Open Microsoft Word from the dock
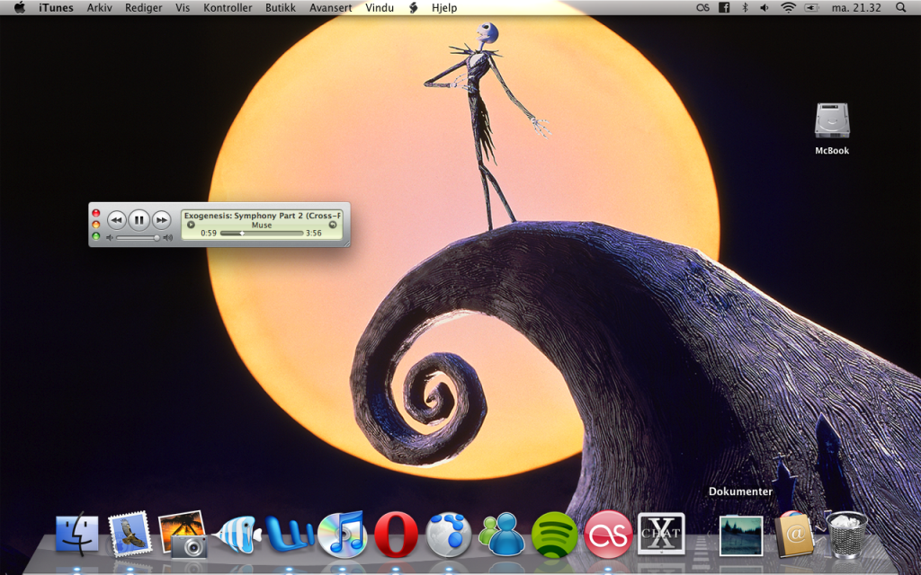921x575 pixels. [289, 534]
